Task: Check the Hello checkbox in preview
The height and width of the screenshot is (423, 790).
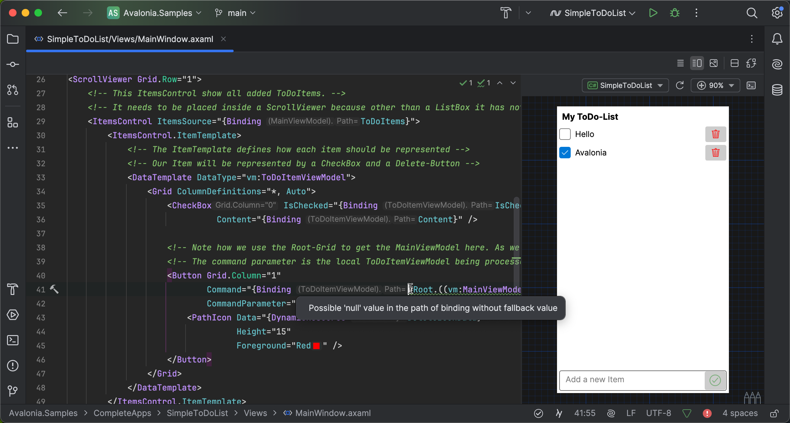Action: (565, 134)
